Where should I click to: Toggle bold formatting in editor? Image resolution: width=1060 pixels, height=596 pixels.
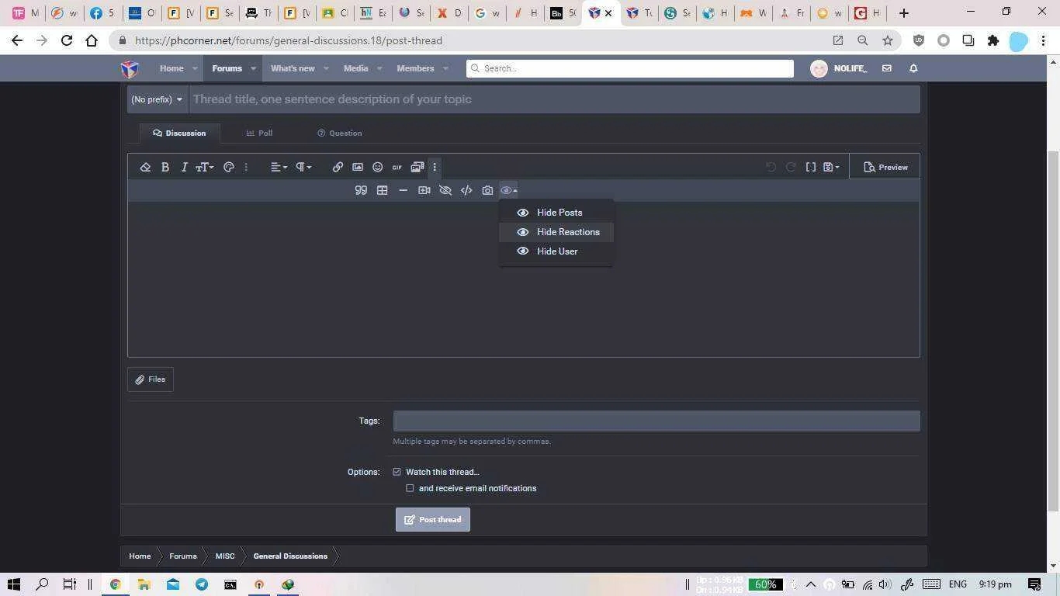pos(165,167)
